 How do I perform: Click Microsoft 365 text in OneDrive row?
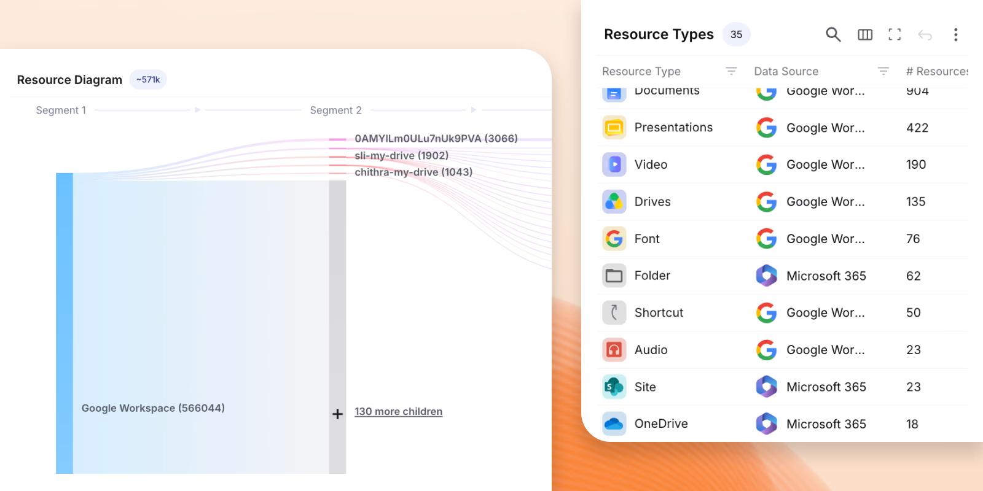(x=826, y=424)
